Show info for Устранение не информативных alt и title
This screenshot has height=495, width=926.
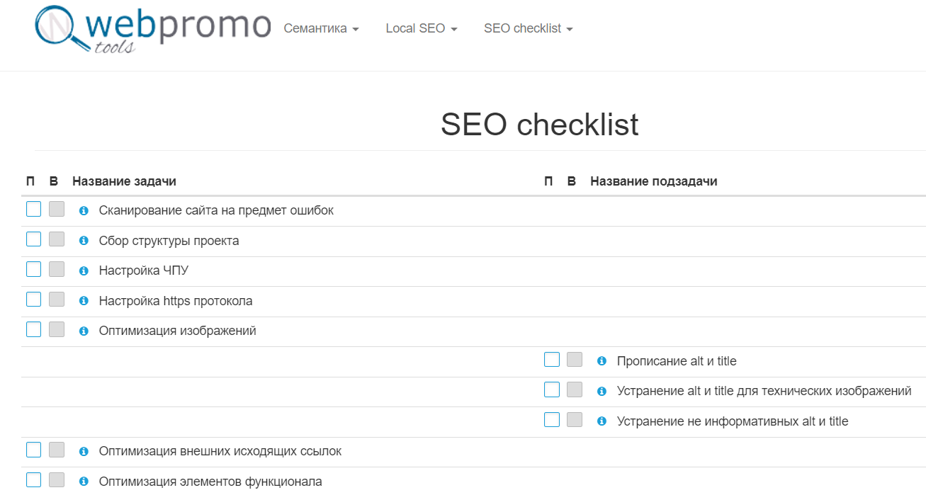click(602, 421)
